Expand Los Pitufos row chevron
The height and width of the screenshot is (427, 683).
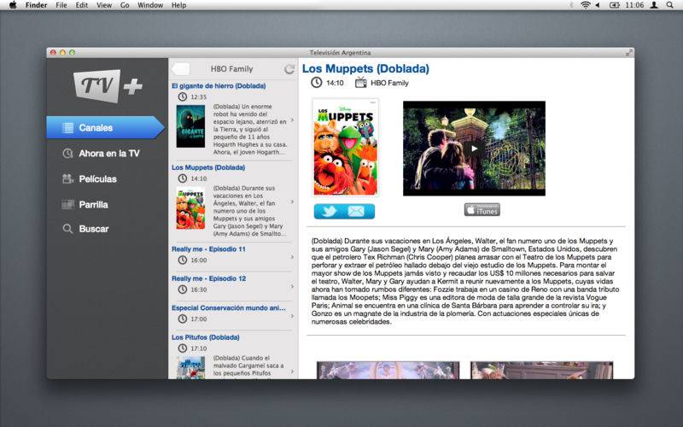coord(292,371)
